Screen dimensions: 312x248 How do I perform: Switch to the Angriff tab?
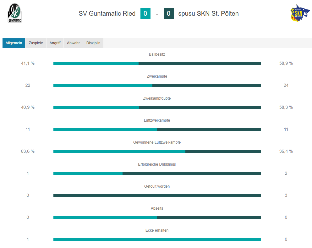click(x=55, y=43)
